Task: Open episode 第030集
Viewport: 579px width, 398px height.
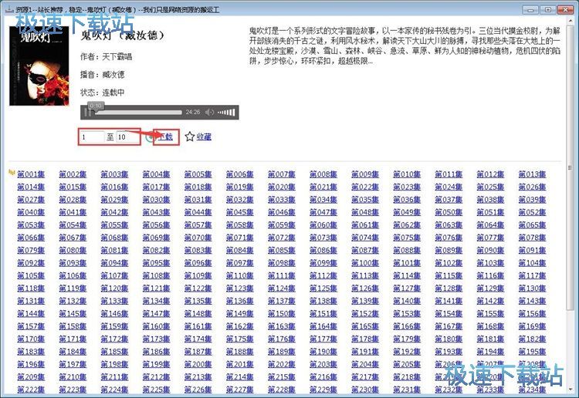Action: click(156, 200)
